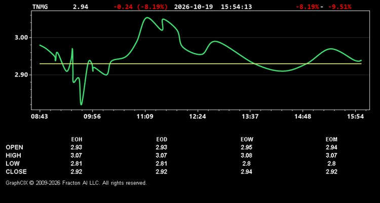This screenshot has width=380, height=203.
Task: Select the LOW value 2.8 under EOM
Action: coord(331,163)
